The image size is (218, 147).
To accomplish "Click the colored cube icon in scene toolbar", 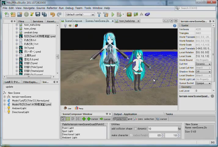I will pyautogui.click(x=76, y=25).
